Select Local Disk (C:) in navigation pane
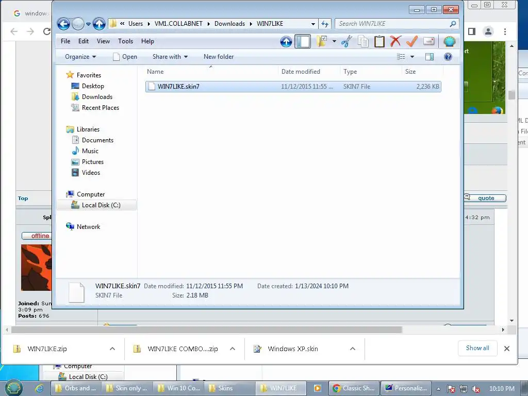The height and width of the screenshot is (396, 528). 96,205
